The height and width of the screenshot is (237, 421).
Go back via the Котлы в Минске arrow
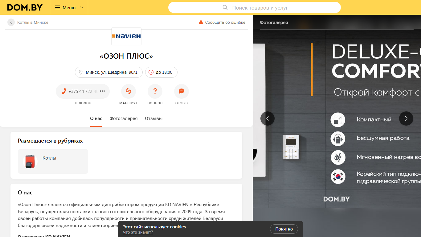click(x=11, y=22)
